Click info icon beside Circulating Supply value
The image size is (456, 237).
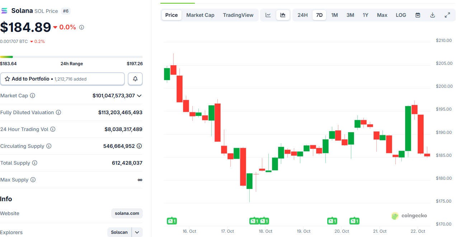point(139,146)
